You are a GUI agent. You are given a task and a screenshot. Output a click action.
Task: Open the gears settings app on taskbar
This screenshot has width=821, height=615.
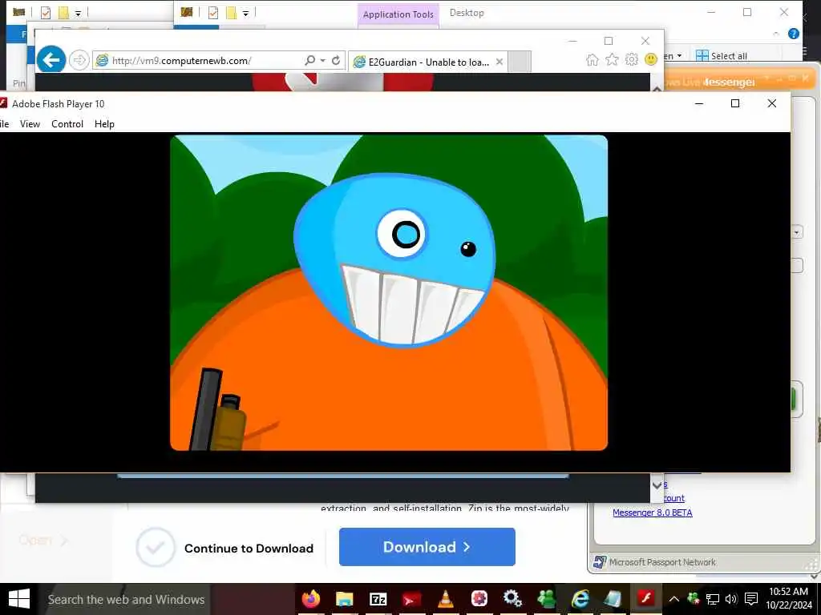[512, 598]
